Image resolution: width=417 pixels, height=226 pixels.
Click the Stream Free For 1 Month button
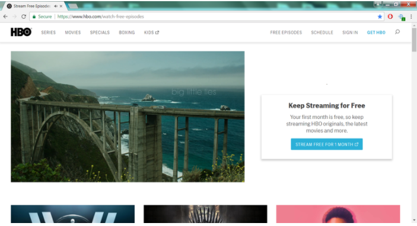point(327,144)
